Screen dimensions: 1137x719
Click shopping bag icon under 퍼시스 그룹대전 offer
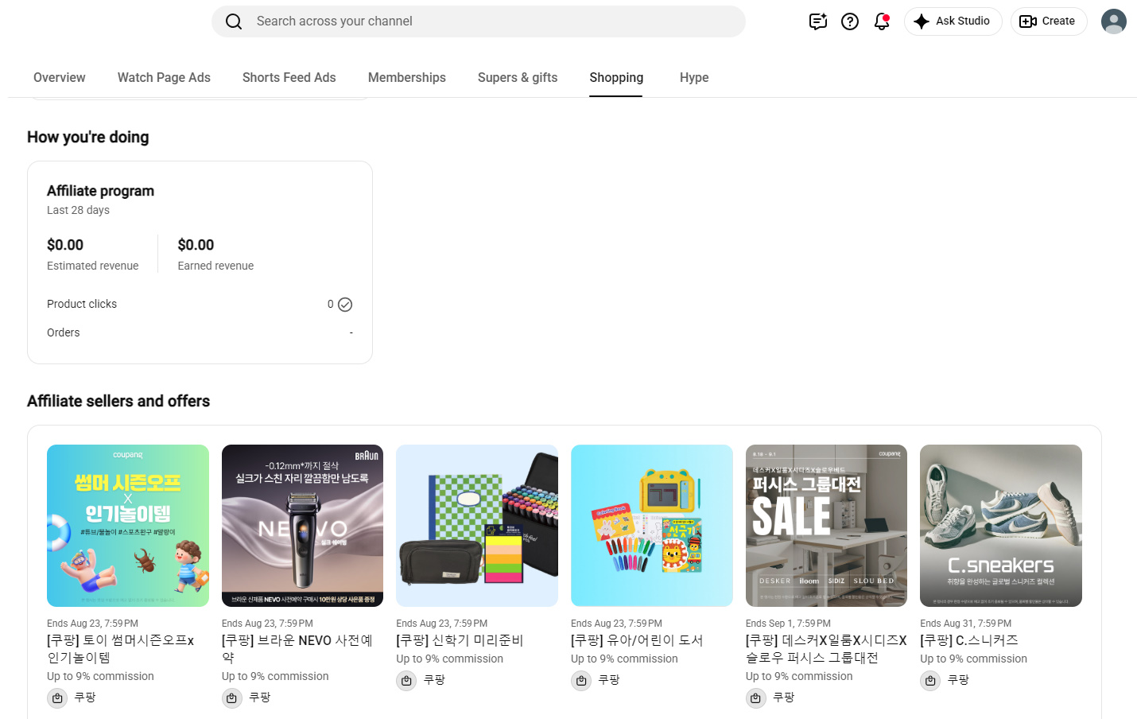pyautogui.click(x=755, y=698)
